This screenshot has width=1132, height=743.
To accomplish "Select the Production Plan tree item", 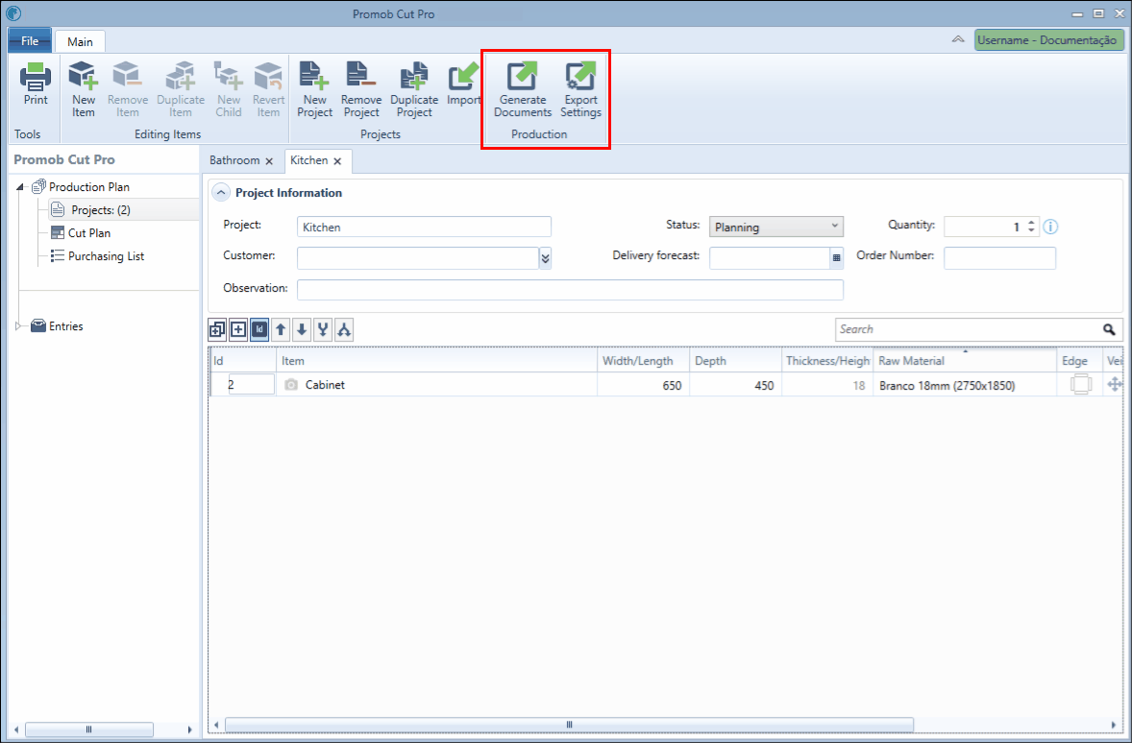I will 88,187.
